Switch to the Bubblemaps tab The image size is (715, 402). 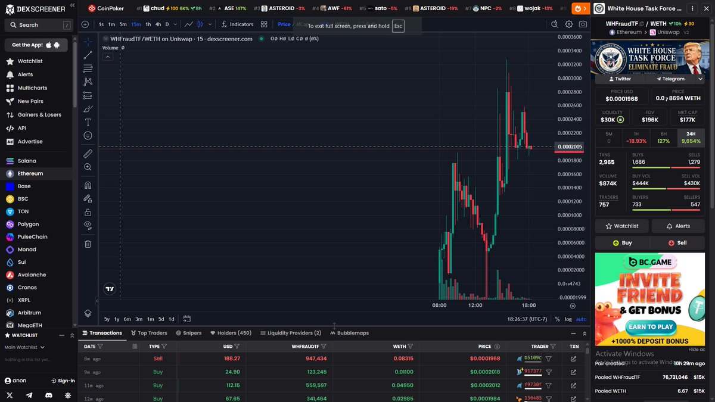[349, 333]
